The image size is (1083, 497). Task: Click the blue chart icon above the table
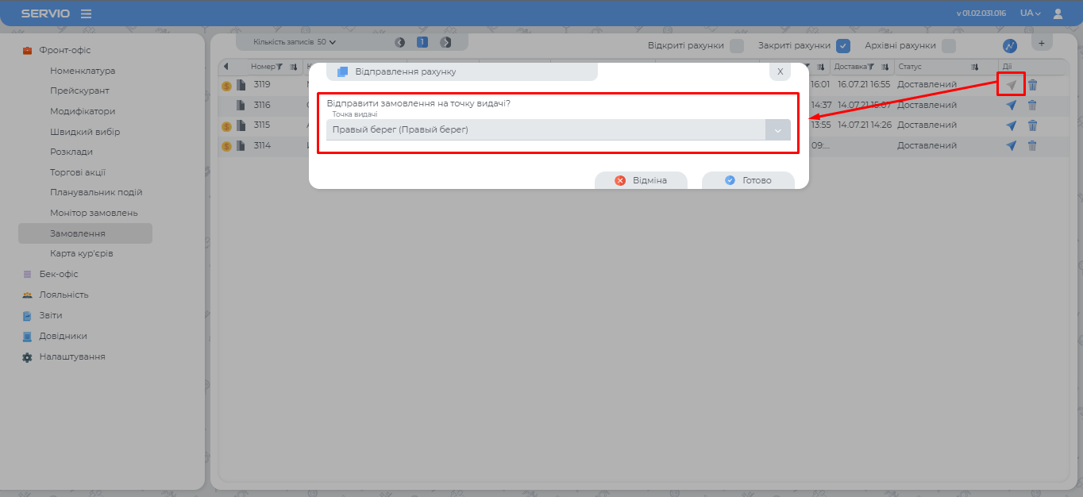click(1010, 46)
